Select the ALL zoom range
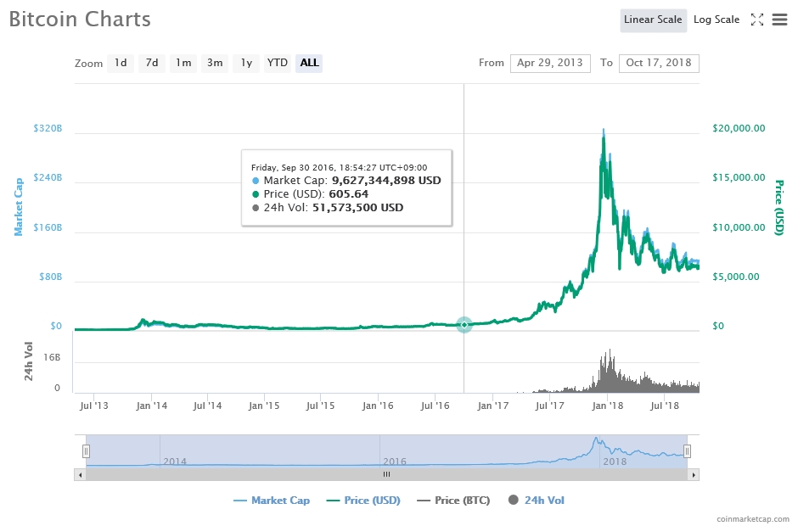 click(x=309, y=63)
